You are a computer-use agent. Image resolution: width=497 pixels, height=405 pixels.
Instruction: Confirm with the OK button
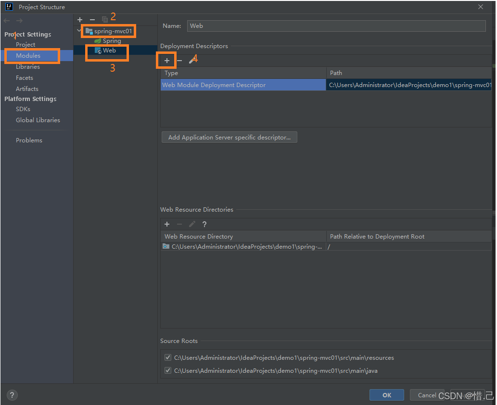(387, 395)
